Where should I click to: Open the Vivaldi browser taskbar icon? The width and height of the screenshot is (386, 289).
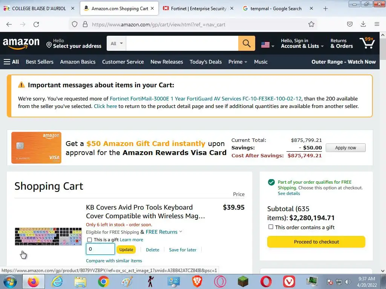(289, 281)
